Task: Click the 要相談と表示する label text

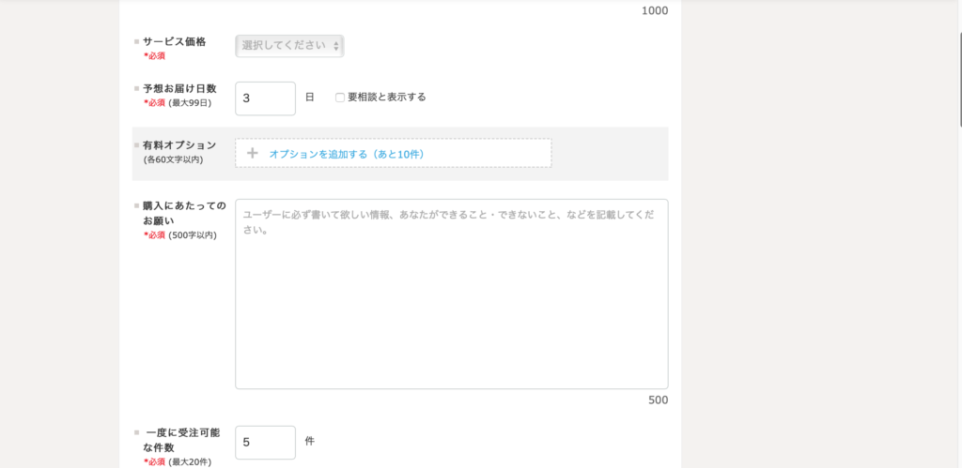Action: point(386,98)
